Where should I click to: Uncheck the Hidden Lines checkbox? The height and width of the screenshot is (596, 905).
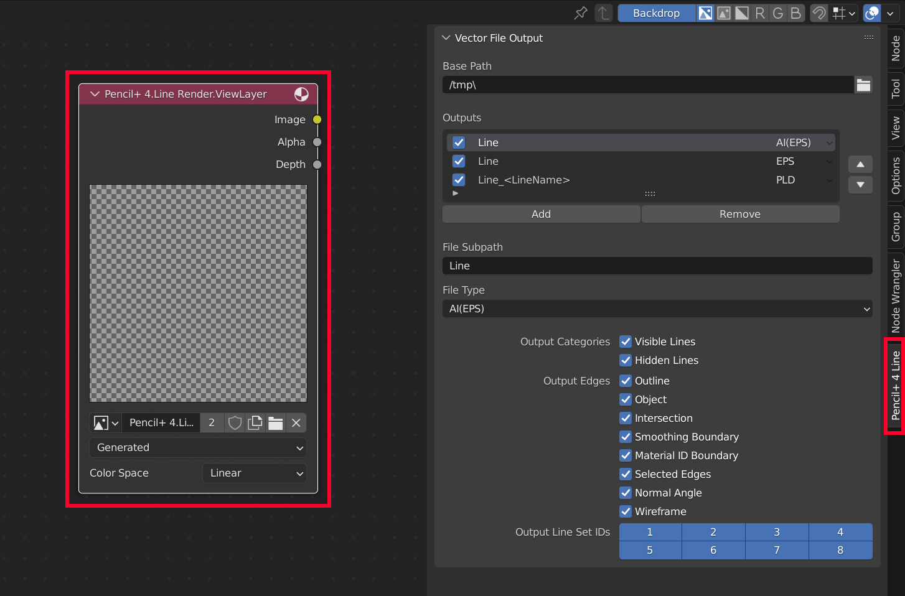point(626,360)
